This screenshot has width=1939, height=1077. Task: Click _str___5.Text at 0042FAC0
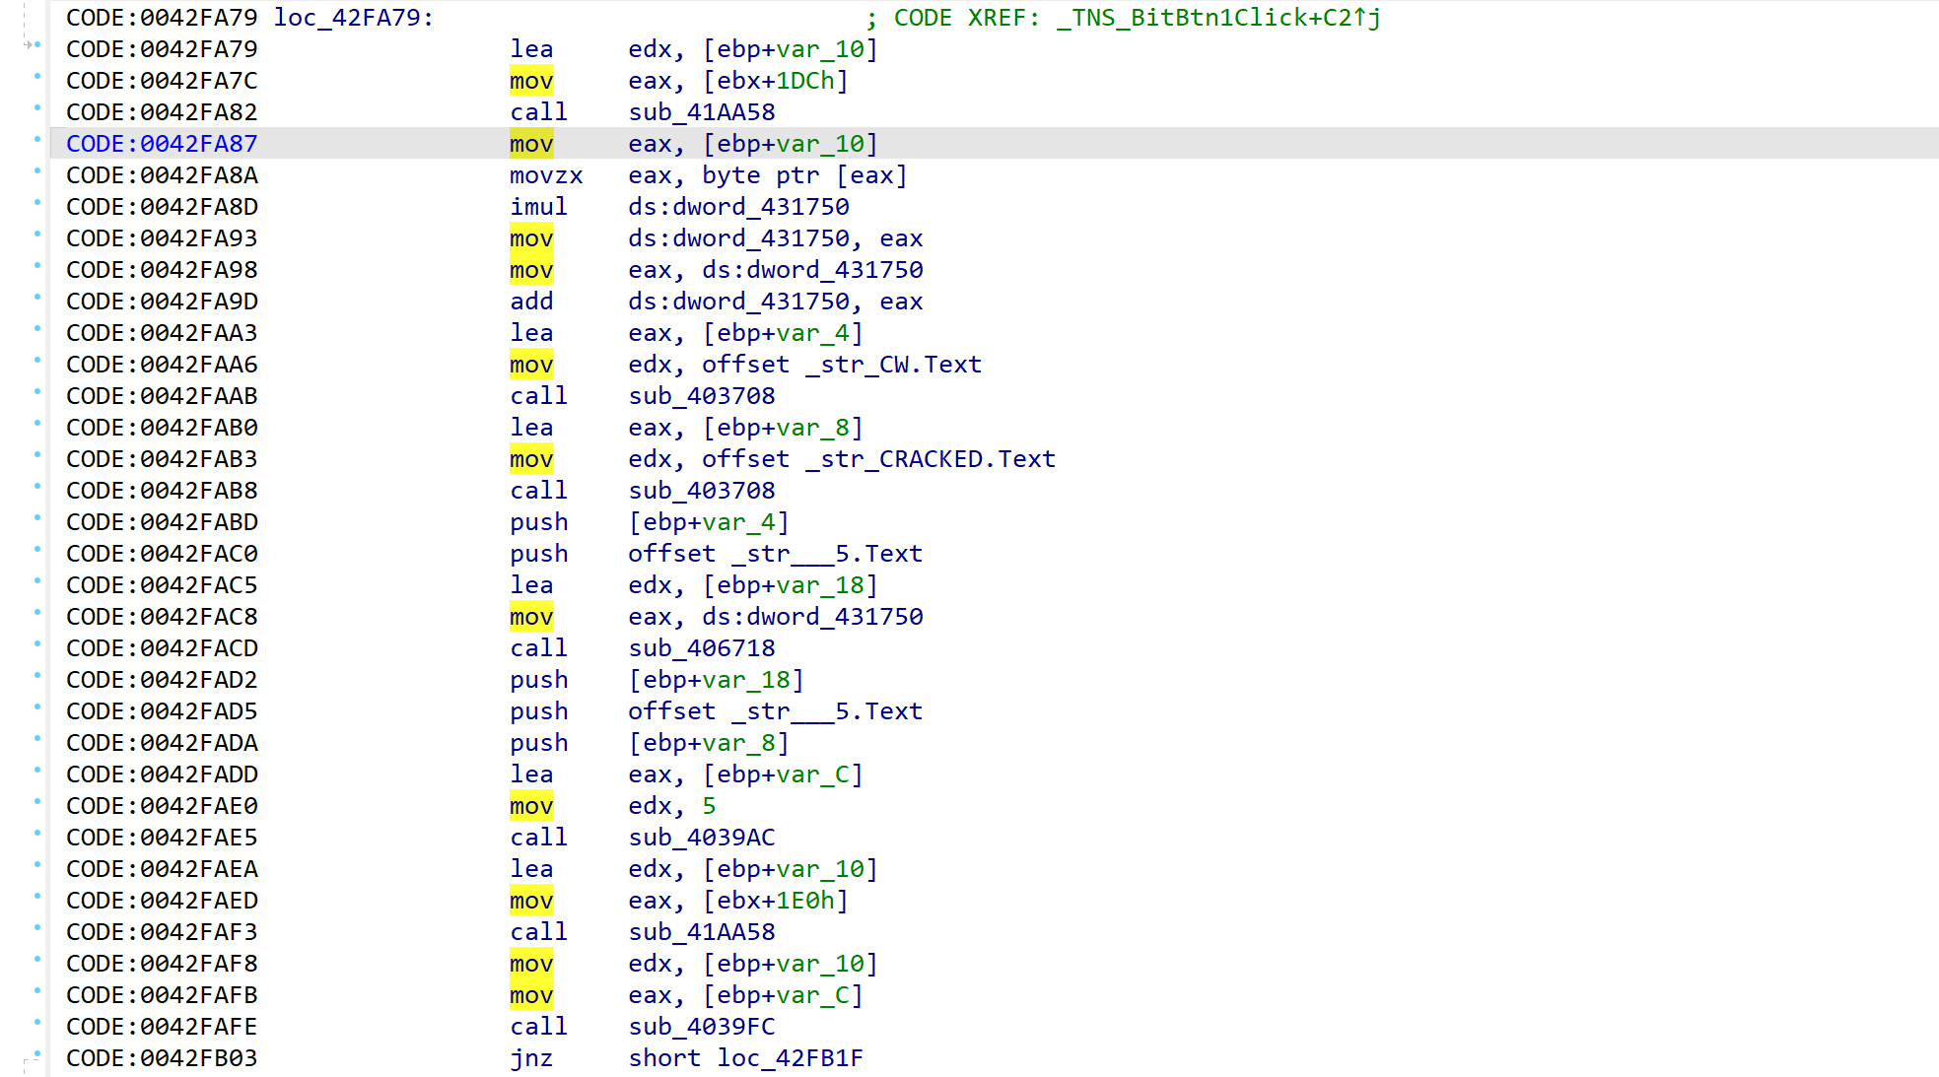point(827,554)
